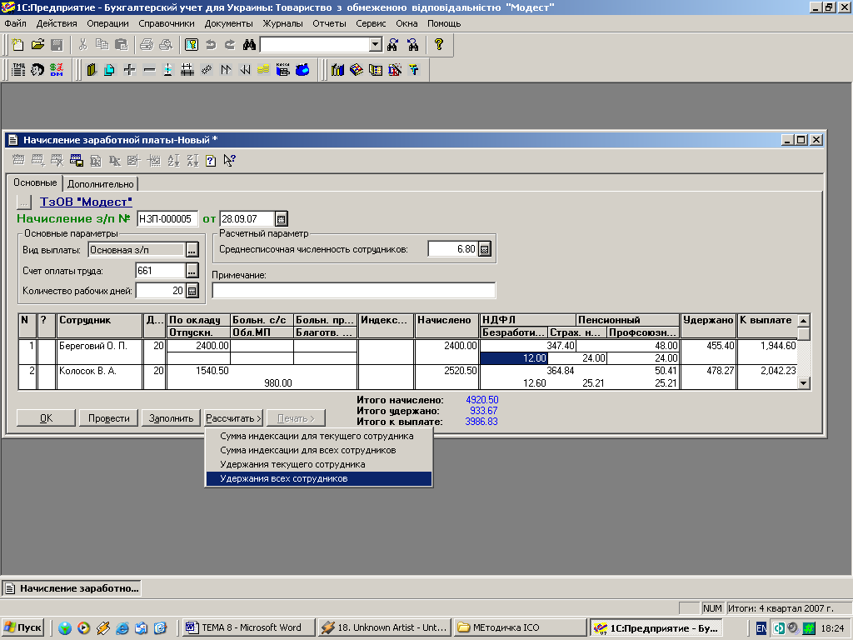
Task: Open the Файл menu
Action: coord(15,23)
